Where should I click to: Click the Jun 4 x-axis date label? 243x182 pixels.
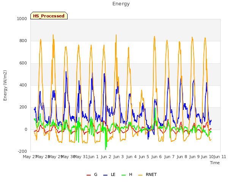[x=131, y=157]
